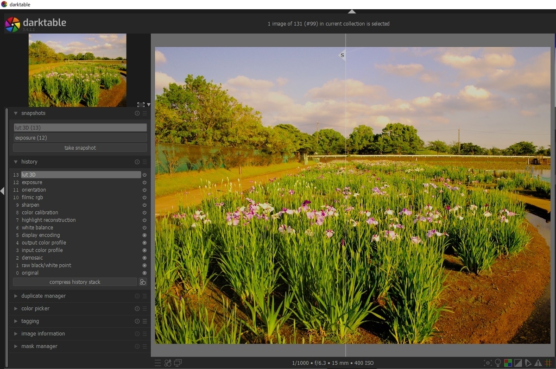Screen dimensions: 556x369
Task: Open the history module presets menu
Action: pyautogui.click(x=145, y=162)
